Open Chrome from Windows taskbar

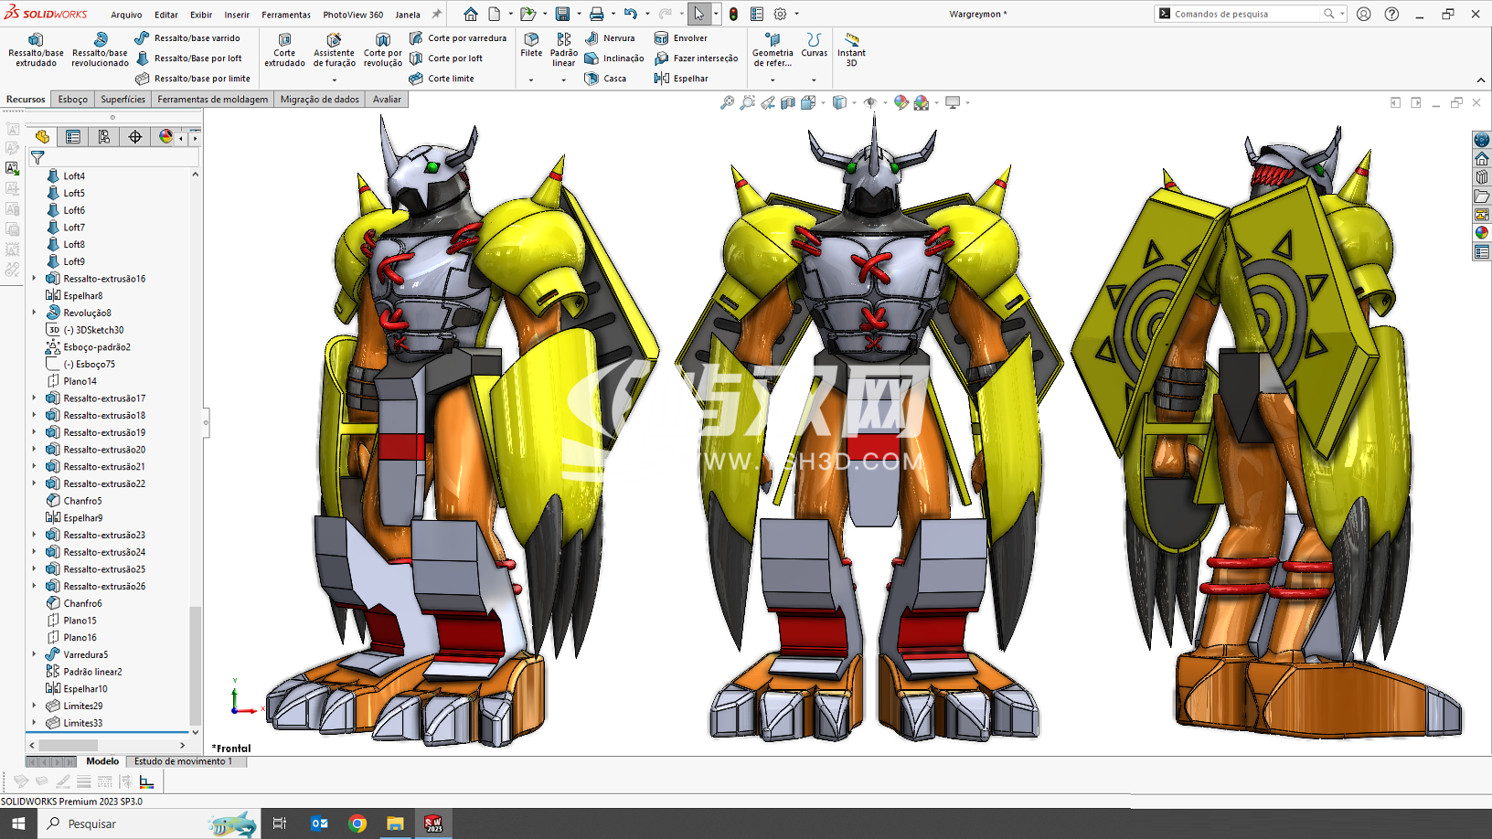click(x=357, y=823)
